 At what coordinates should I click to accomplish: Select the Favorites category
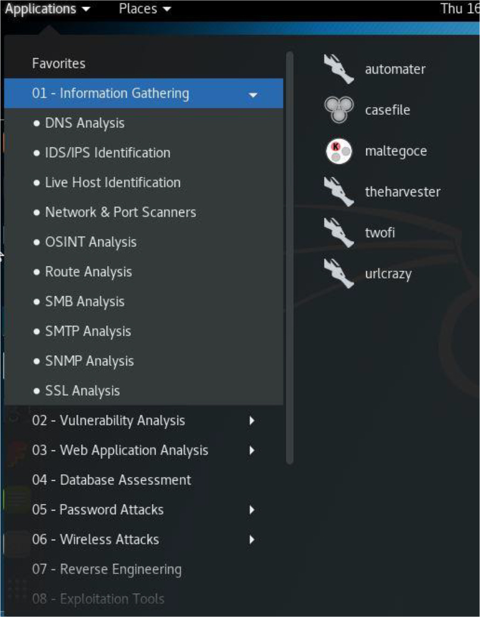58,64
